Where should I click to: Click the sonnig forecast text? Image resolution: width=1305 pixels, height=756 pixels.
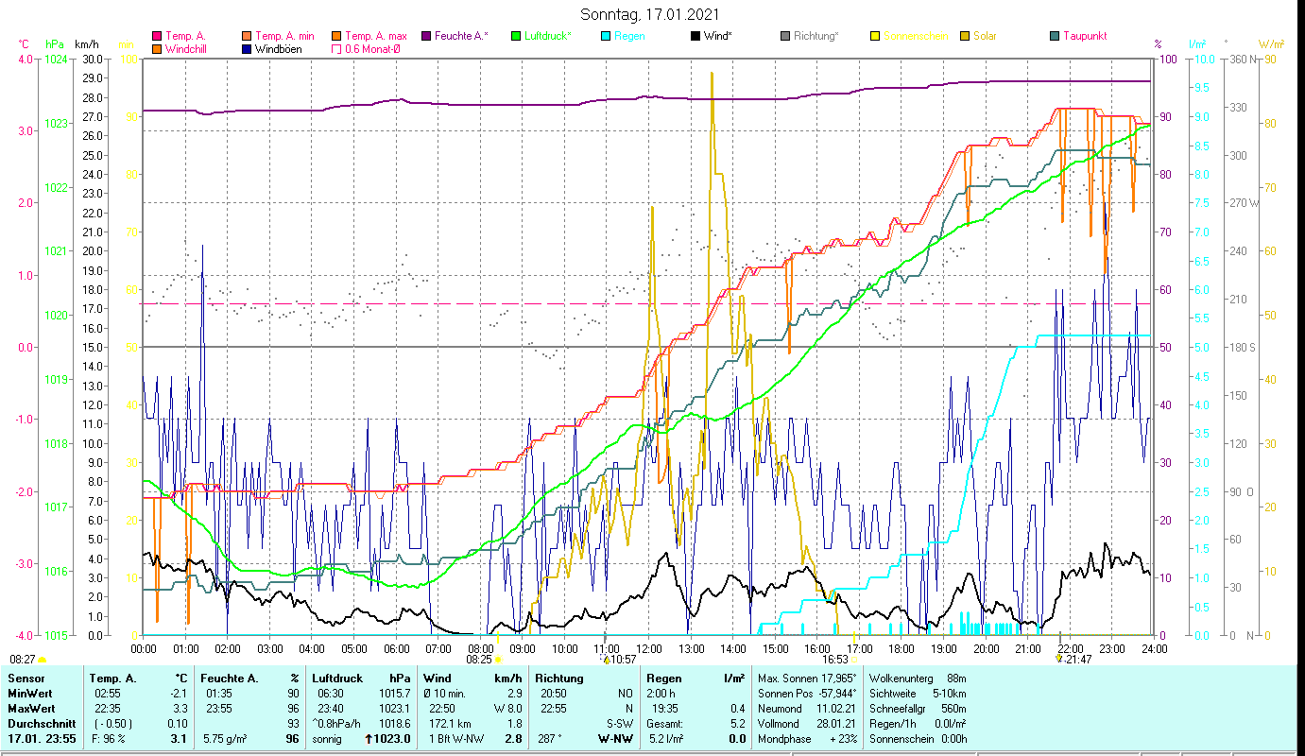[x=327, y=739]
